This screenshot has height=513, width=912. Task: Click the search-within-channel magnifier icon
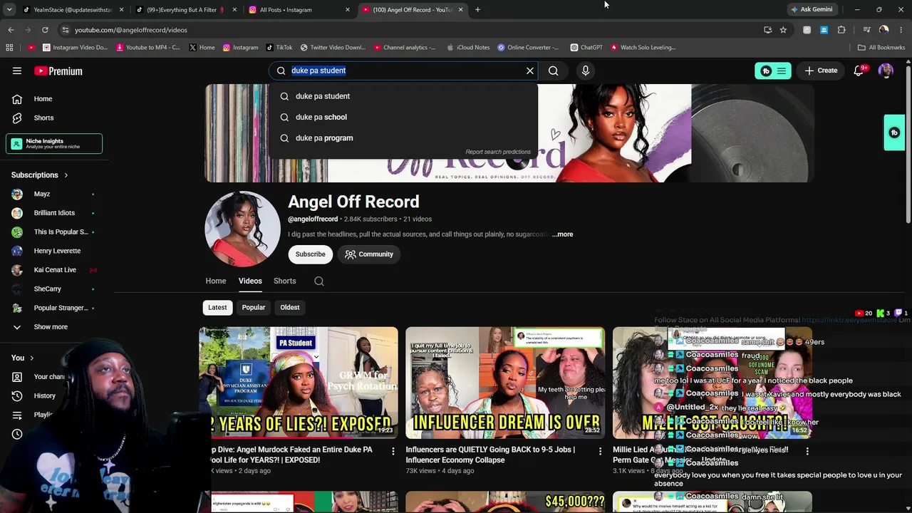pyautogui.click(x=319, y=281)
